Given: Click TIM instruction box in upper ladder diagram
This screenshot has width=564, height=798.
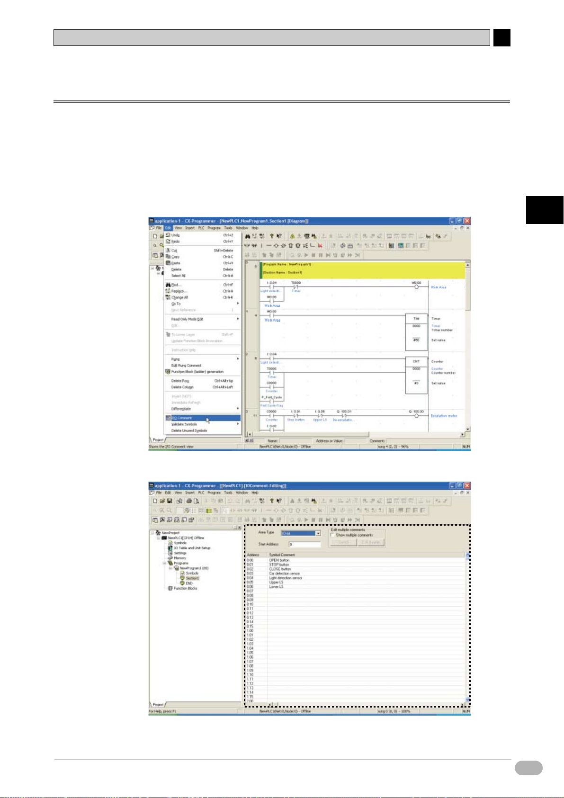Looking at the screenshot, I should click(x=417, y=332).
